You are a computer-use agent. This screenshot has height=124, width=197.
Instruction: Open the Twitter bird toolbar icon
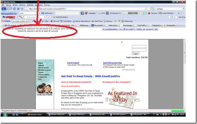coord(145,13)
